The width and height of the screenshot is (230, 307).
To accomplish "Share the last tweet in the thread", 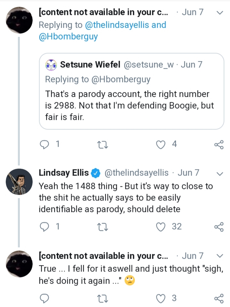I will click(x=219, y=299).
